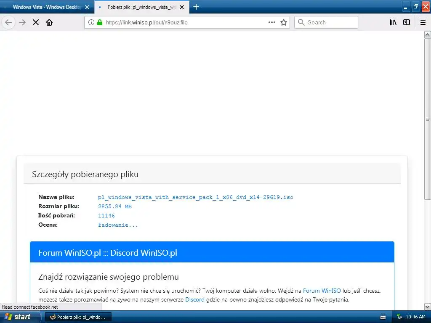Click the Rozmiar pliku label
The height and width of the screenshot is (323, 431).
coord(59,206)
